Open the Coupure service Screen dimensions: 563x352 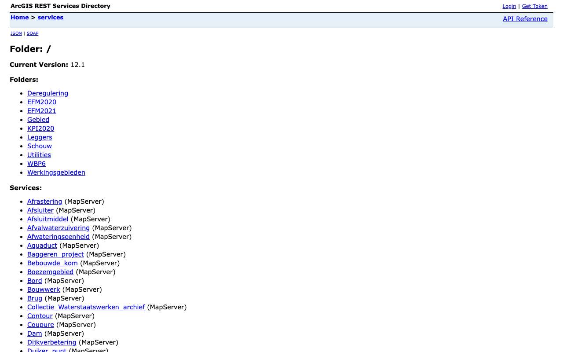pos(40,325)
